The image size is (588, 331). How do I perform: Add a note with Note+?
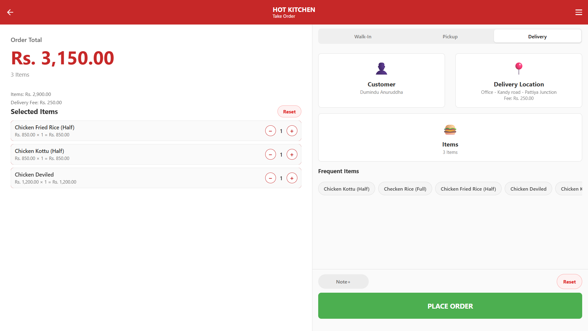point(343,282)
